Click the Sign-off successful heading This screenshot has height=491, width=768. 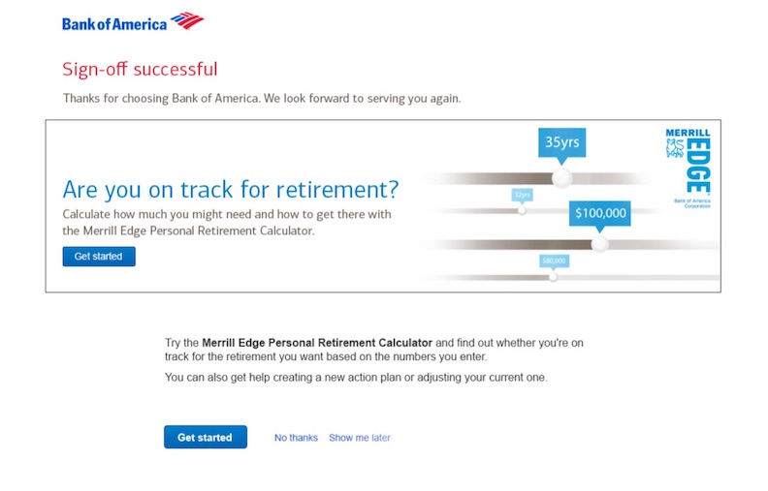(x=140, y=69)
